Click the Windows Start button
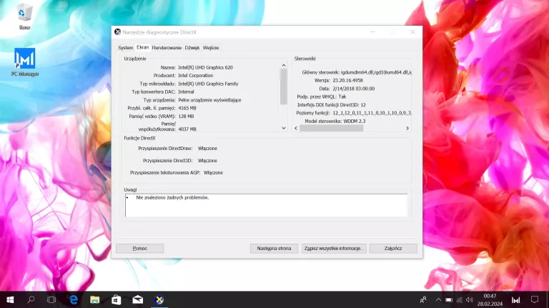 10,300
